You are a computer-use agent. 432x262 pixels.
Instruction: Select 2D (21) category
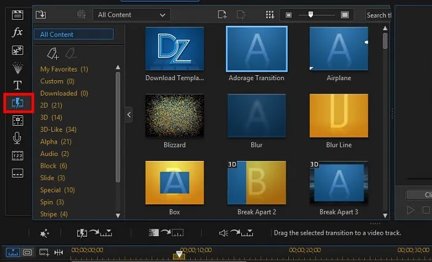51,105
